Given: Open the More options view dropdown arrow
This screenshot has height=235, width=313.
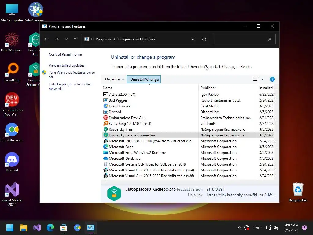Looking at the screenshot, I should click(x=262, y=79).
